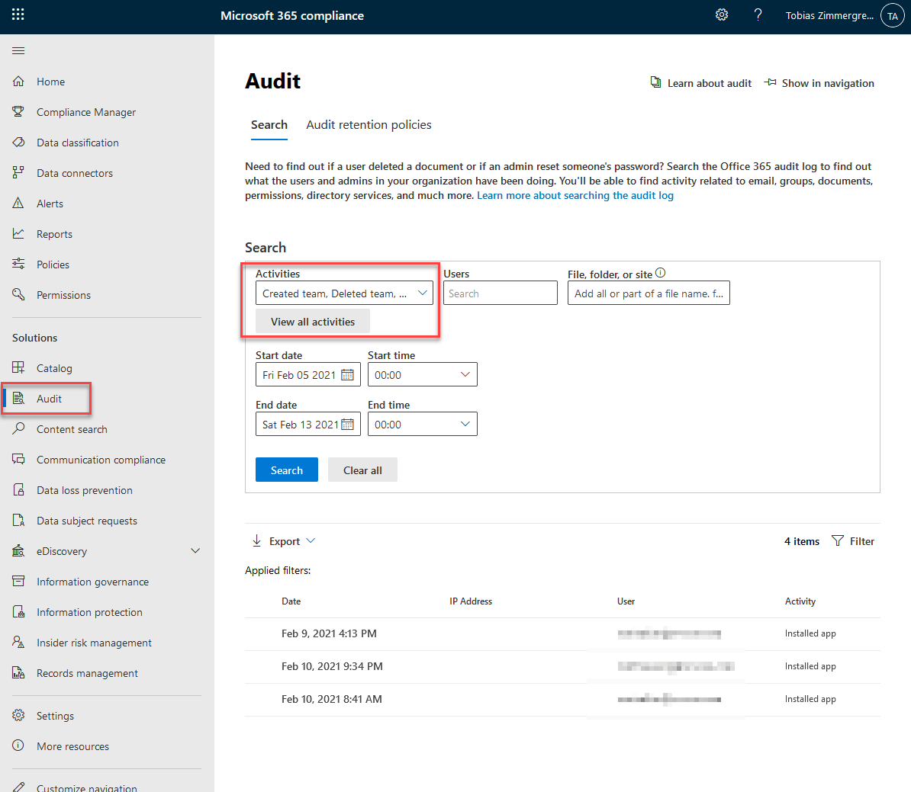Open user account avatar TA
911x792 pixels.
[x=892, y=16]
